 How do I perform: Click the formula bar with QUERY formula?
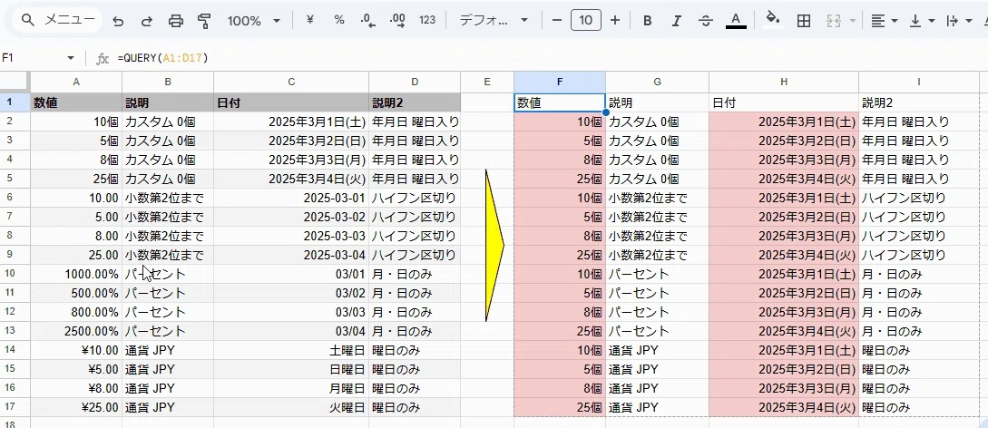pyautogui.click(x=548, y=58)
